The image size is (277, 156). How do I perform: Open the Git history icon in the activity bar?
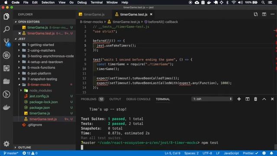(x=6, y=94)
